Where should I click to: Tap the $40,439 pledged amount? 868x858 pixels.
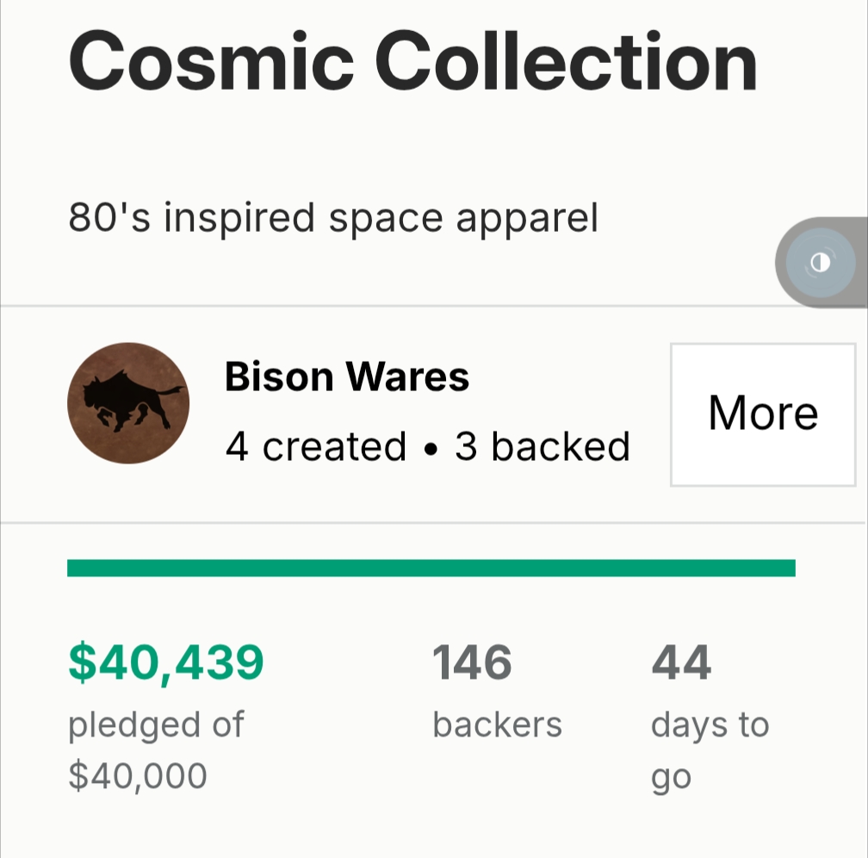coord(165,662)
